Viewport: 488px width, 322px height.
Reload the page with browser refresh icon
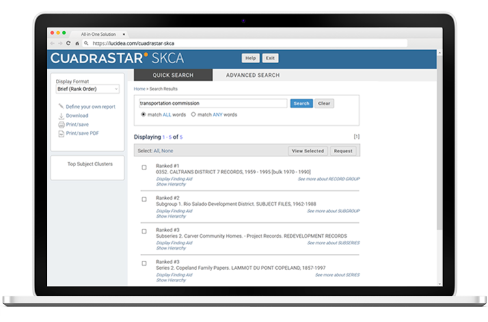[x=68, y=43]
